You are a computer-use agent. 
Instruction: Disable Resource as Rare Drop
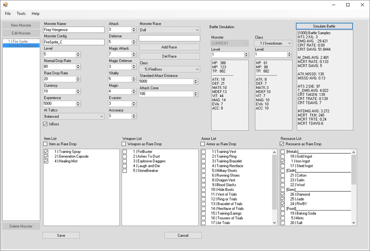(x=281, y=144)
